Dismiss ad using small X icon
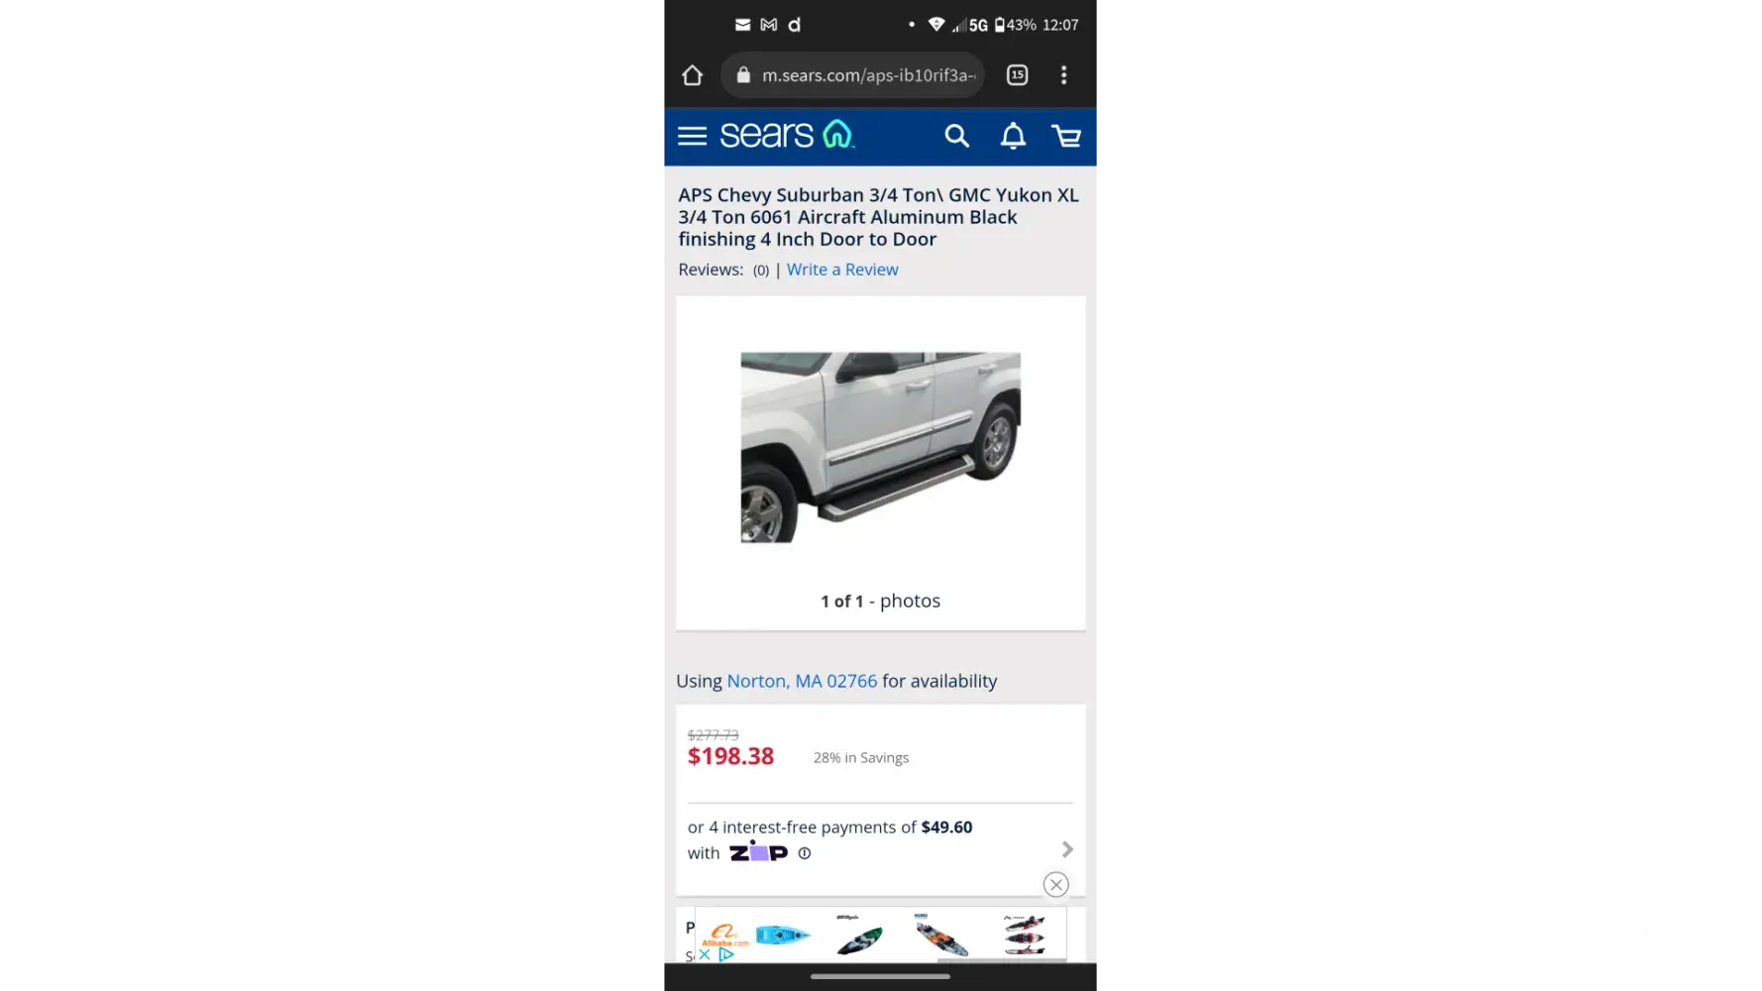The width and height of the screenshot is (1762, 991). [x=705, y=954]
